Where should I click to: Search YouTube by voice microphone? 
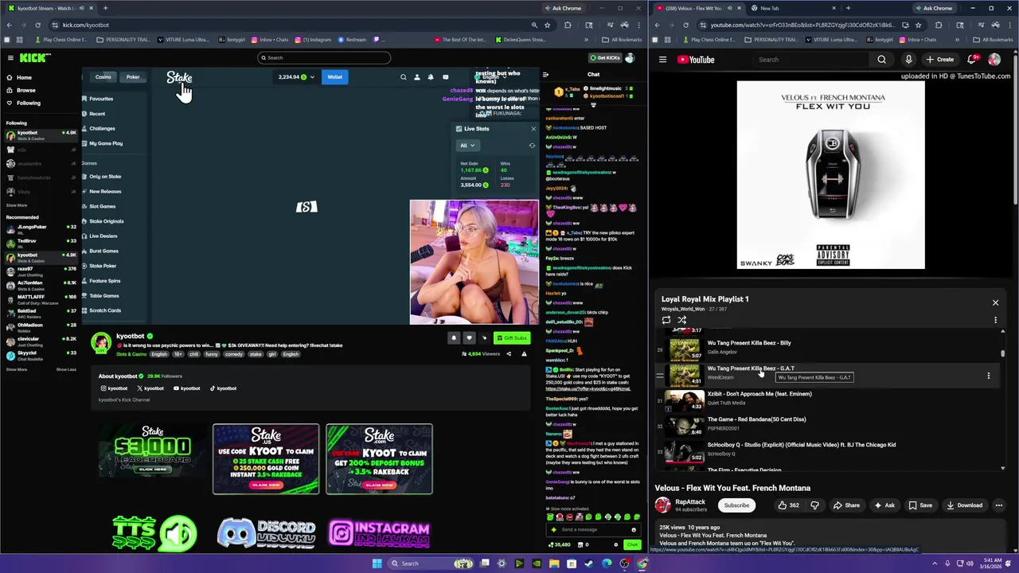[908, 59]
